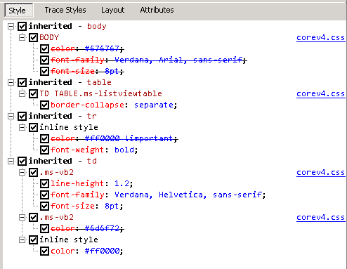Toggle the color: #6d6f72 checkbox
Image resolution: width=347 pixels, height=269 pixels.
[x=44, y=228]
